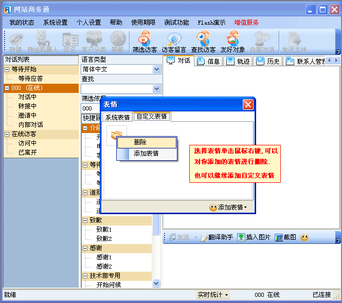Open the 个人设置 menu
The height and width of the screenshot is (303, 342).
[x=88, y=23]
